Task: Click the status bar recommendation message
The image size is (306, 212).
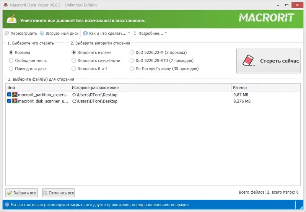Action: click(99, 205)
